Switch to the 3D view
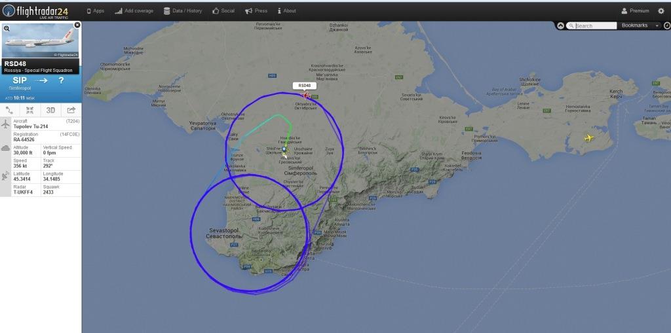Viewport: 671px width, 333px height. tap(50, 110)
